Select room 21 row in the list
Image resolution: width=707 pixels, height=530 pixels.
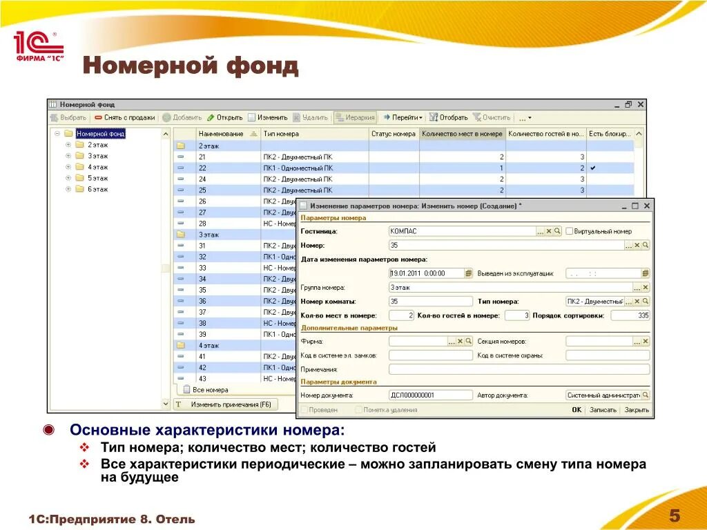coord(403,157)
